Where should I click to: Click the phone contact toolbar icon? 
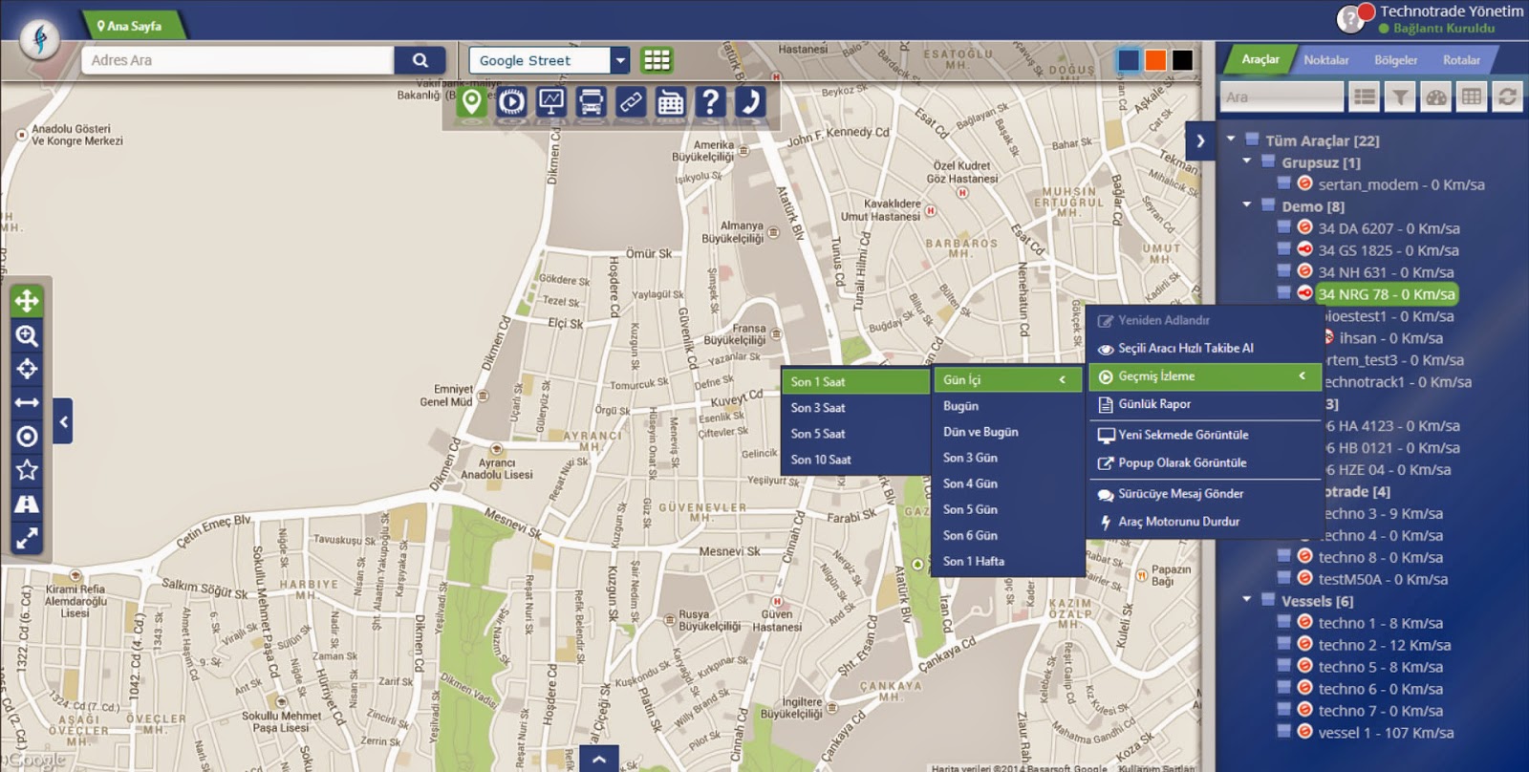point(750,101)
